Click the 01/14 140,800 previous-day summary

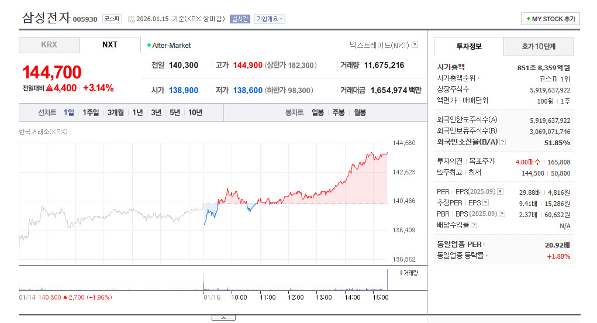click(x=65, y=297)
